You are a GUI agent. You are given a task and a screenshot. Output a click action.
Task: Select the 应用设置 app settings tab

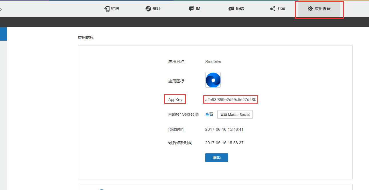319,9
